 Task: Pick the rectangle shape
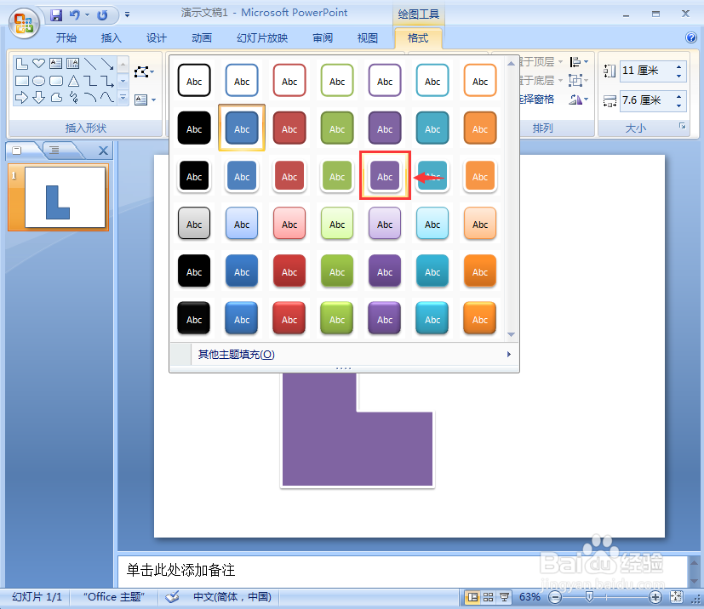pyautogui.click(x=21, y=81)
